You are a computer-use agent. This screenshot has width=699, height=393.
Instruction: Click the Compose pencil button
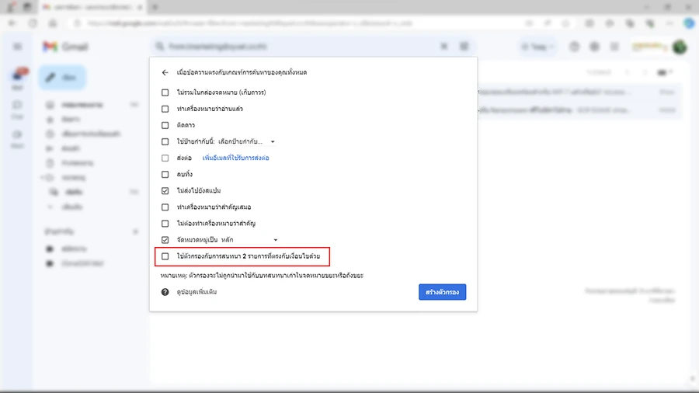point(62,78)
